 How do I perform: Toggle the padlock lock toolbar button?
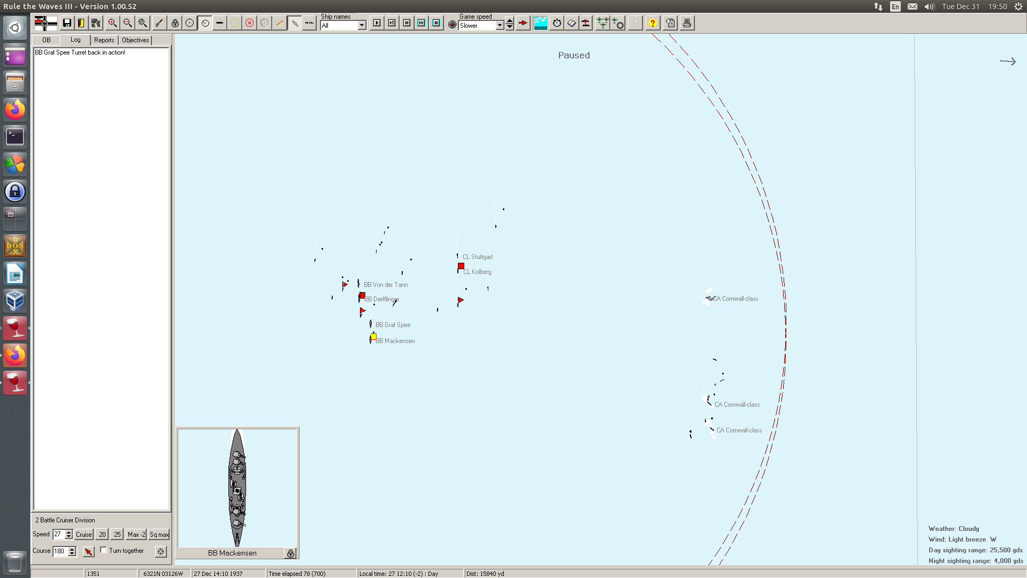(175, 23)
